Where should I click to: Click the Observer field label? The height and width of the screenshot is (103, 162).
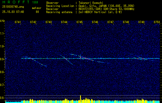pos(52,3)
